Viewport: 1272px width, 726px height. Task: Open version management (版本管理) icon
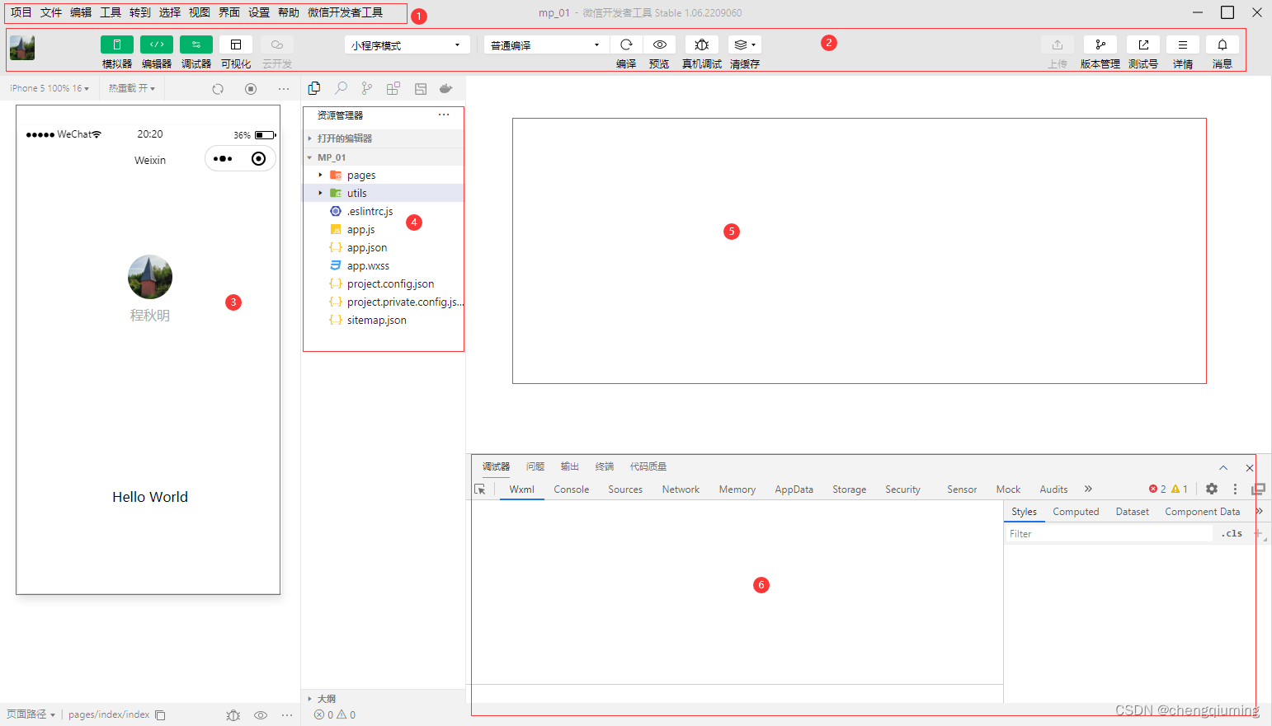coord(1100,44)
